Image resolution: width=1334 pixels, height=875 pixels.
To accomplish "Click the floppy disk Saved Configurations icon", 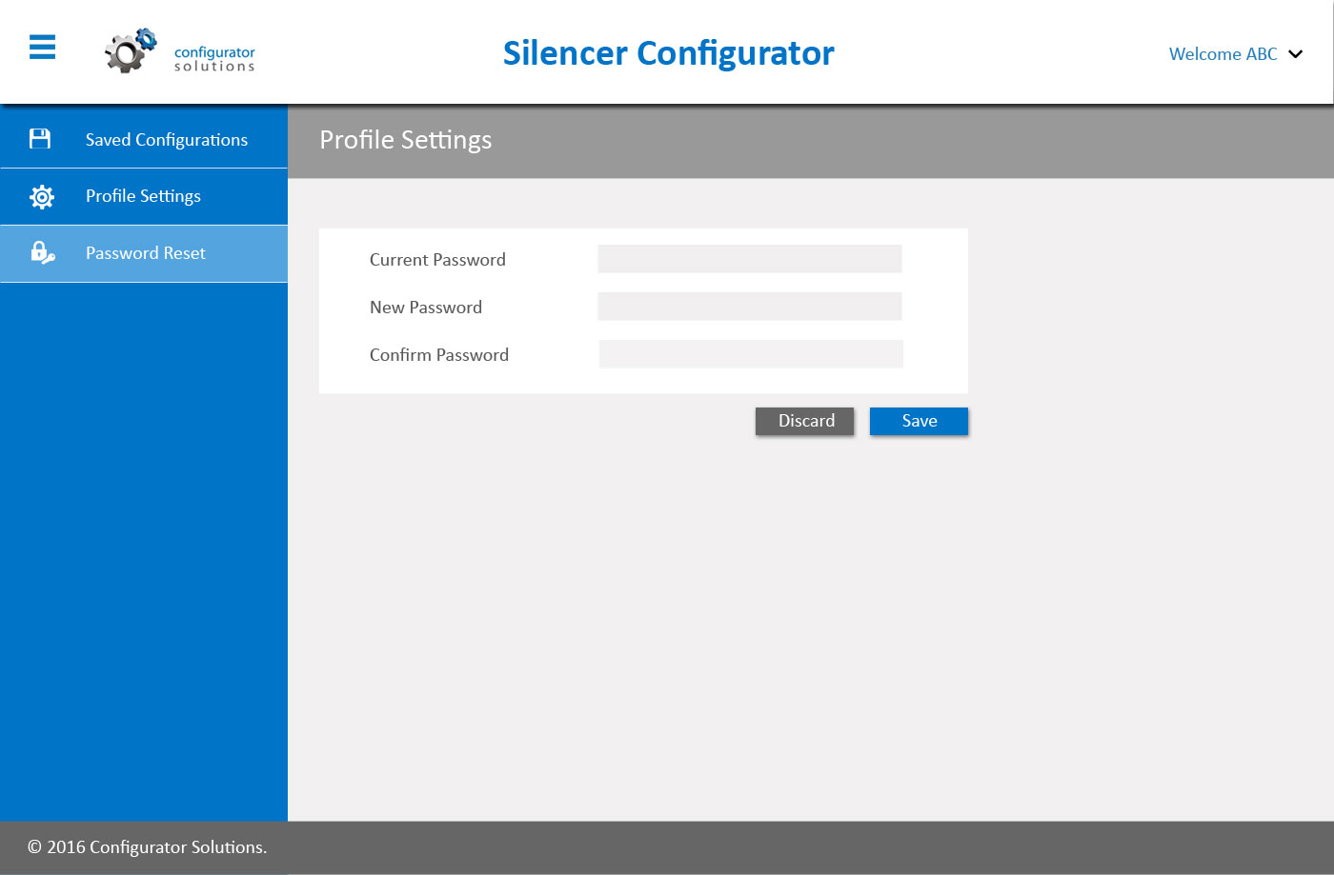I will [x=40, y=139].
